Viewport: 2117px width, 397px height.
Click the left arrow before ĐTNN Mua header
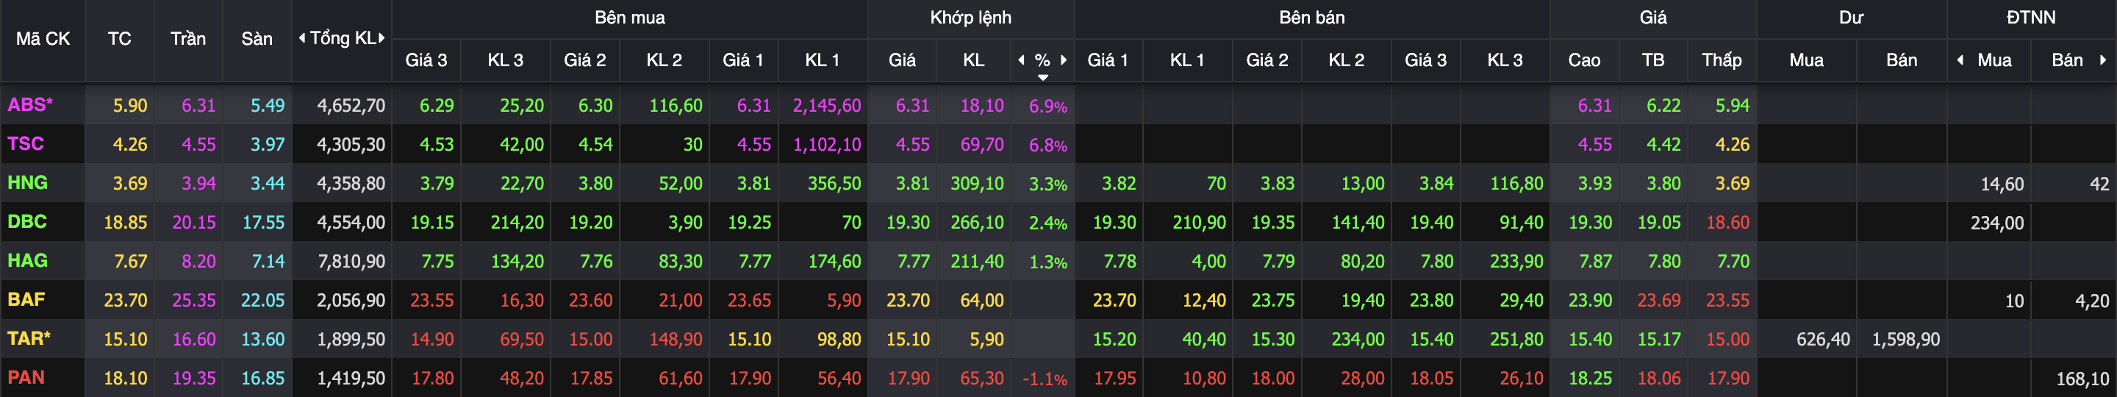[1961, 60]
